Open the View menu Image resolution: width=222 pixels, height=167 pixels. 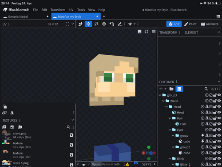pos(91,10)
